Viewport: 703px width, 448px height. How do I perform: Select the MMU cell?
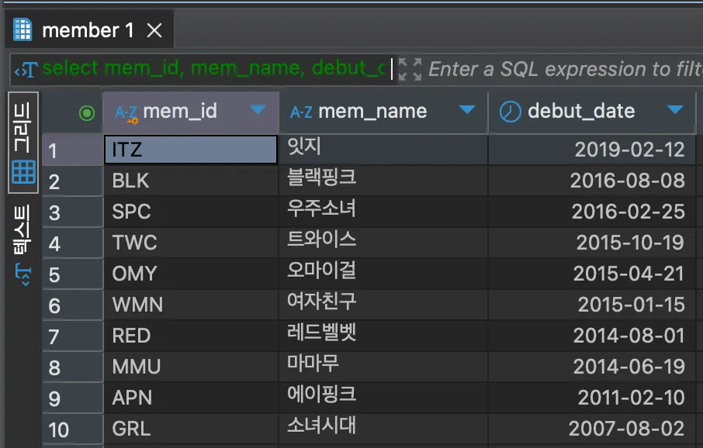(x=191, y=367)
